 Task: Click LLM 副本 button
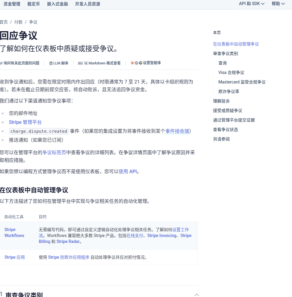59,63
